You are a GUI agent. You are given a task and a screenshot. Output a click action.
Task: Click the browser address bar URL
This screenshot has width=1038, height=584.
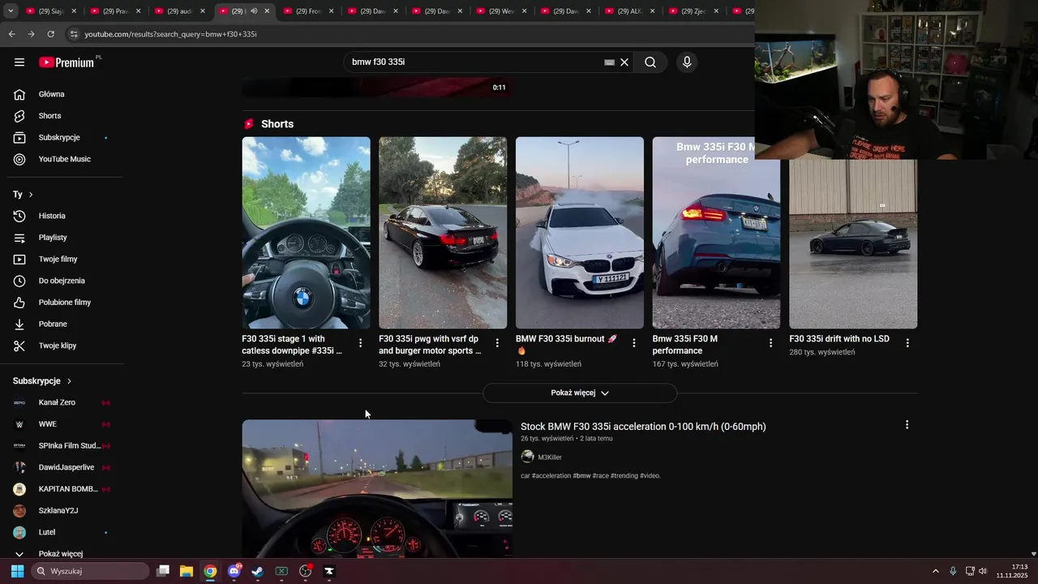pos(170,34)
